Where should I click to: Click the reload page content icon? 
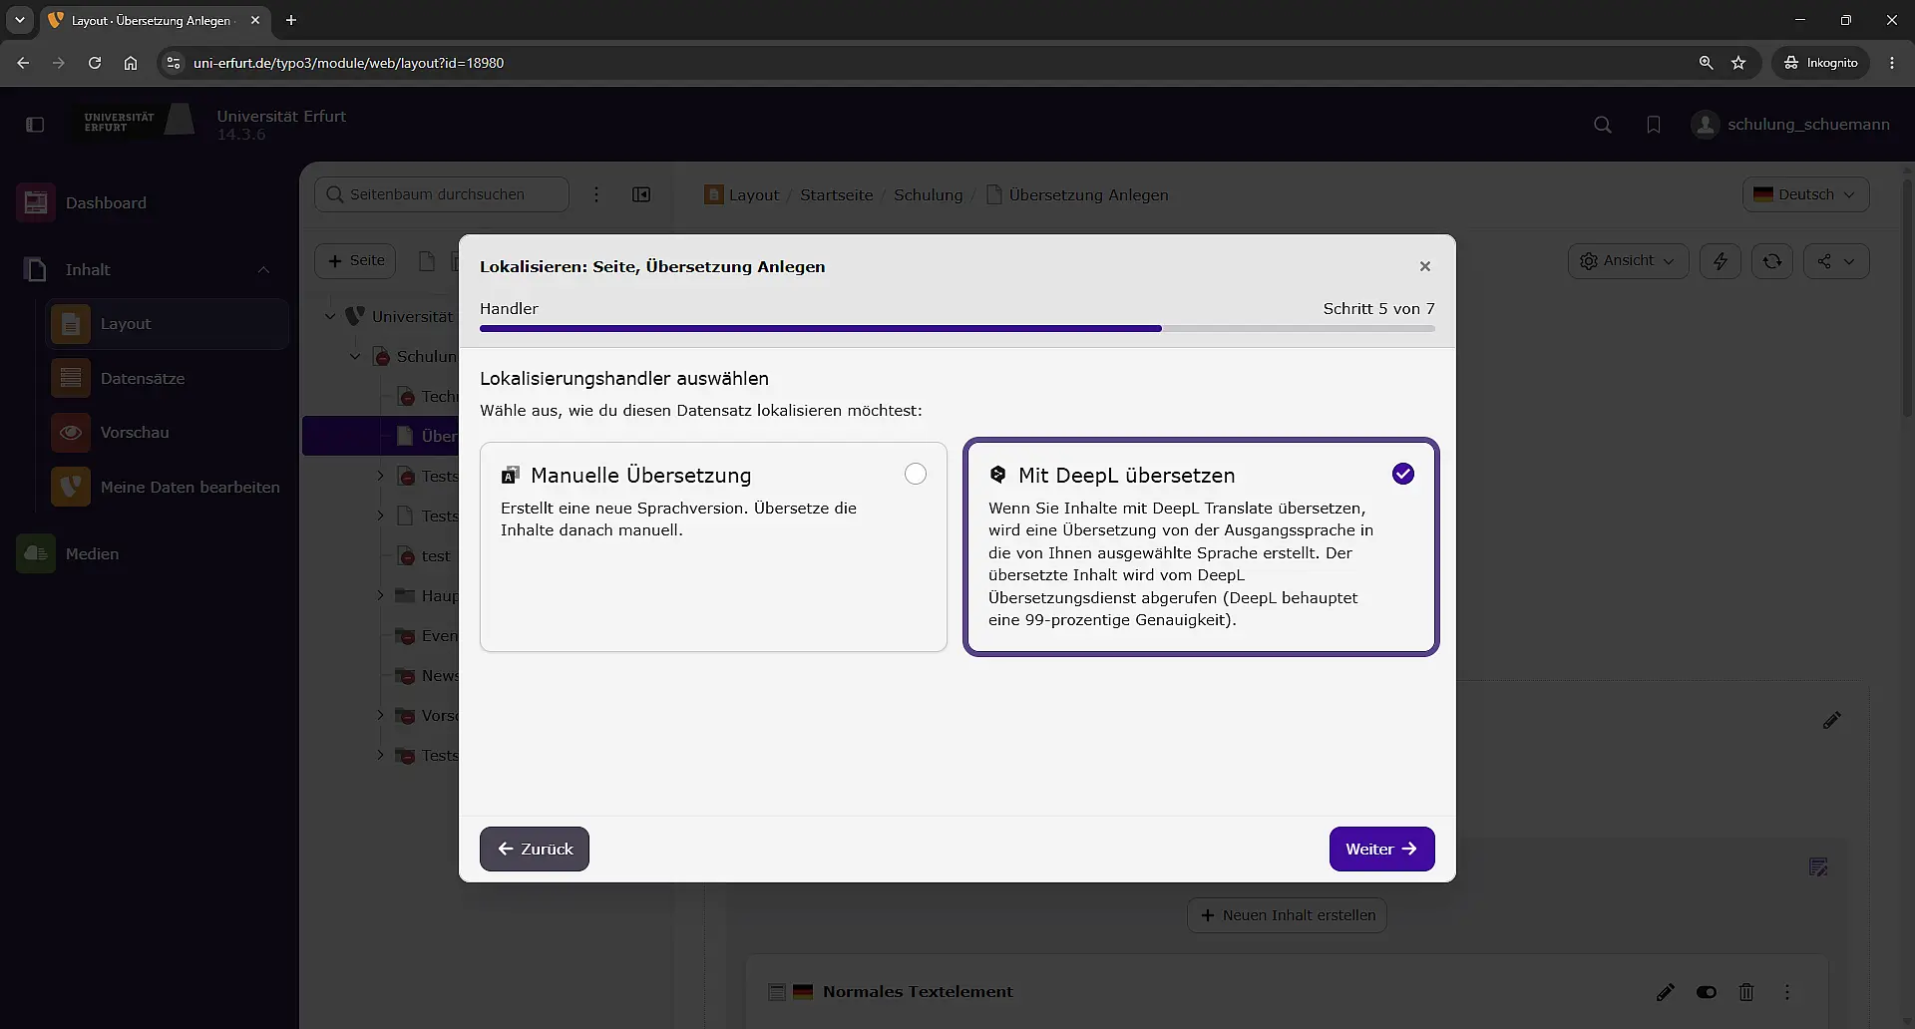(x=1772, y=261)
